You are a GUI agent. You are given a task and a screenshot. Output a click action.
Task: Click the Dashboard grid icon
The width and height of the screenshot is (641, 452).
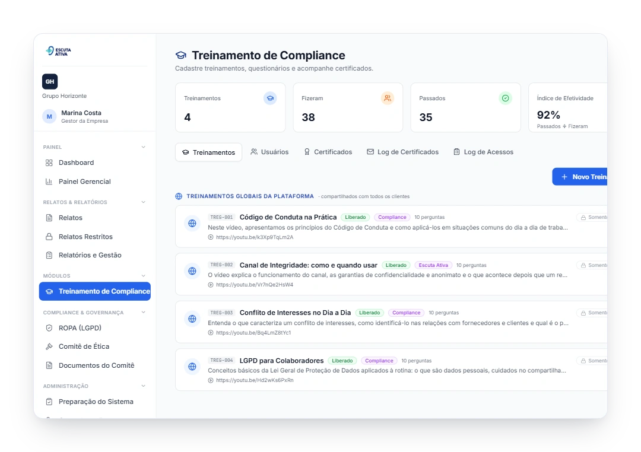pyautogui.click(x=49, y=163)
